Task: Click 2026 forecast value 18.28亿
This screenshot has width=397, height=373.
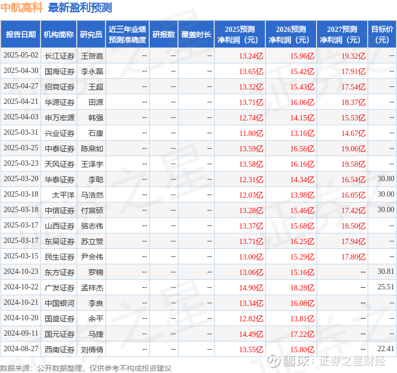Action: tap(302, 288)
